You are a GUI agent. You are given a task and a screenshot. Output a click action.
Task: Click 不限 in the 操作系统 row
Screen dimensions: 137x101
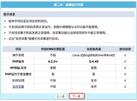[53, 55]
